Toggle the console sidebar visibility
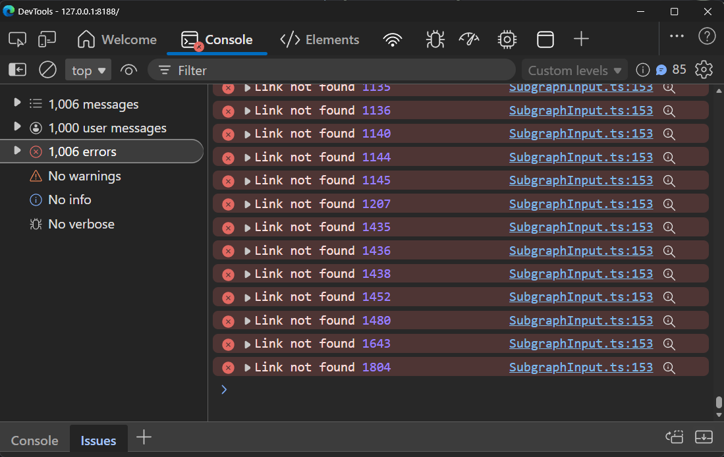This screenshot has height=457, width=724. tap(17, 70)
